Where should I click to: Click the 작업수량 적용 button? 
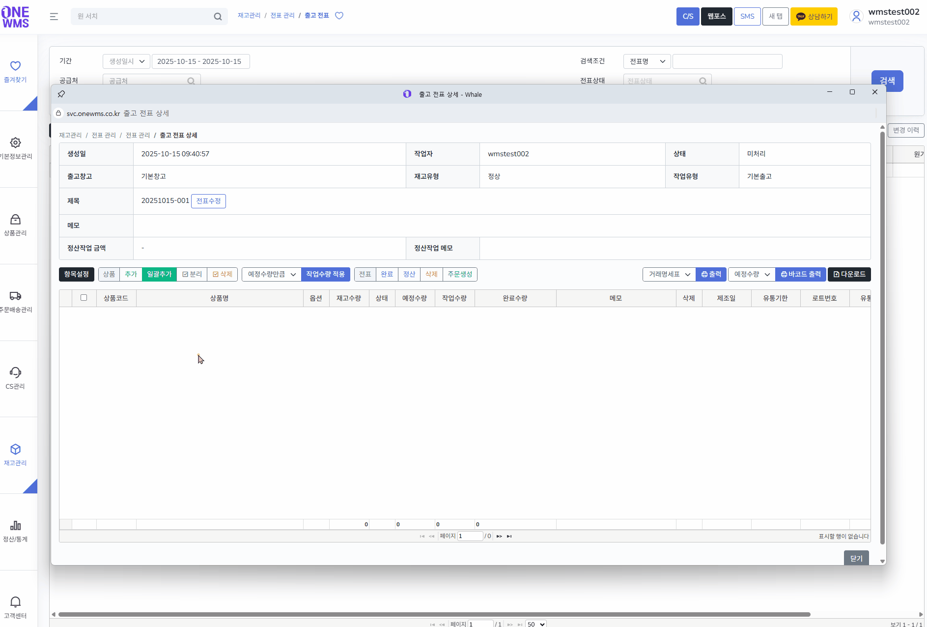pos(326,274)
